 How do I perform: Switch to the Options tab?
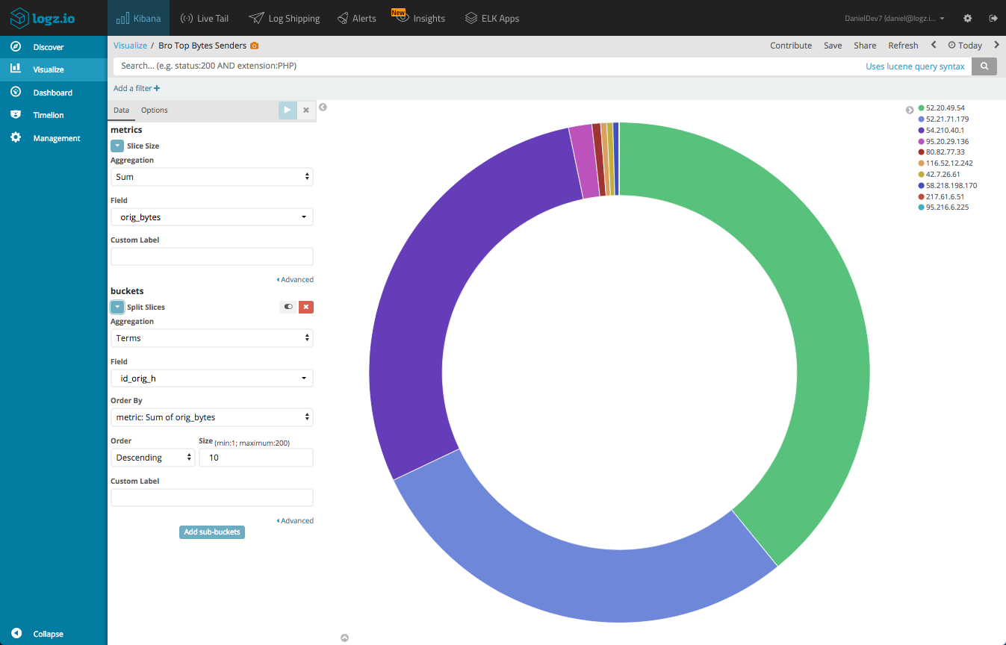pyautogui.click(x=155, y=110)
